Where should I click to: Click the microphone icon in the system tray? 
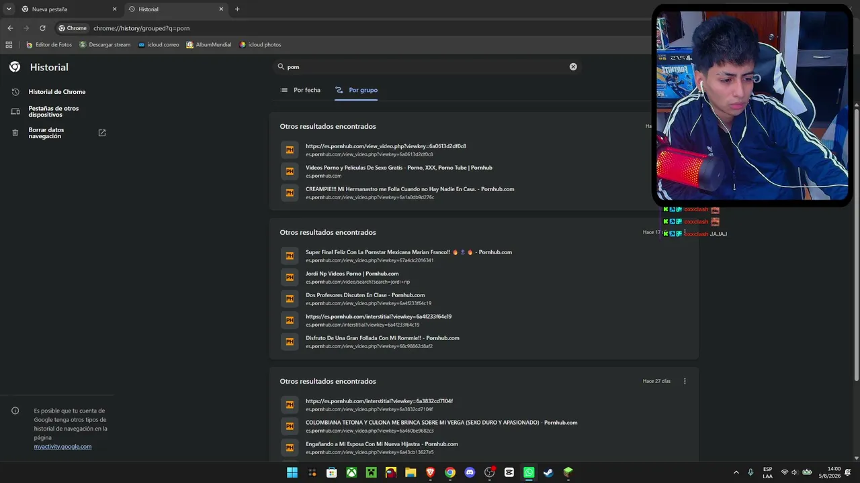click(750, 472)
